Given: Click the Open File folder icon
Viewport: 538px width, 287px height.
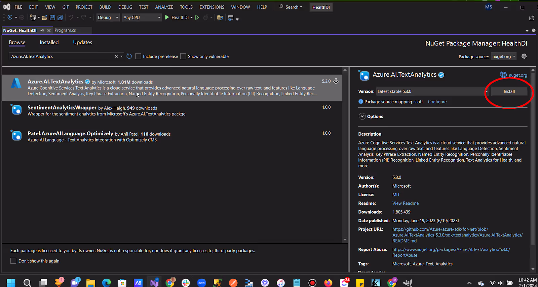Looking at the screenshot, I should 44,18.
